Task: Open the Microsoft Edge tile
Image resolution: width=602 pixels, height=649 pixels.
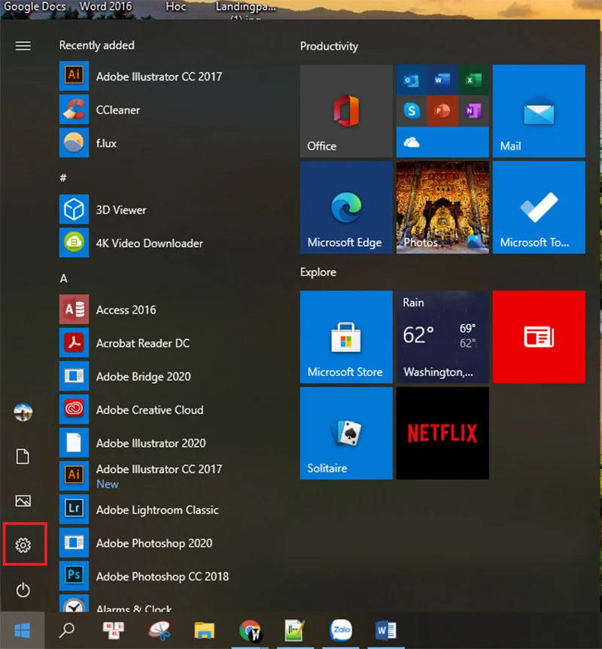Action: (x=346, y=208)
